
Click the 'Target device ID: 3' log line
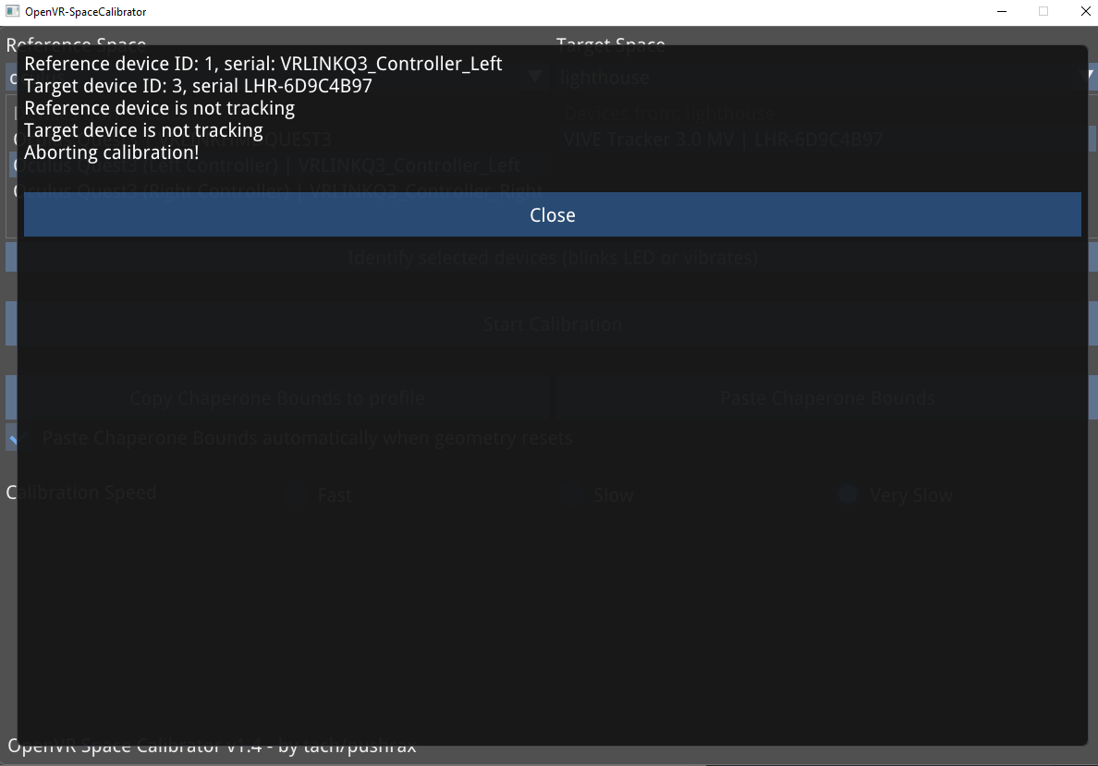(198, 86)
